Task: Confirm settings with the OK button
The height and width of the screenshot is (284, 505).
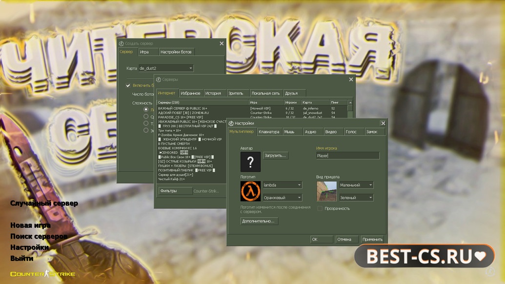Action: click(x=322, y=239)
